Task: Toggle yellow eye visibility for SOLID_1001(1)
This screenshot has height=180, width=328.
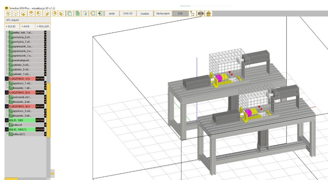Action: 38,129
